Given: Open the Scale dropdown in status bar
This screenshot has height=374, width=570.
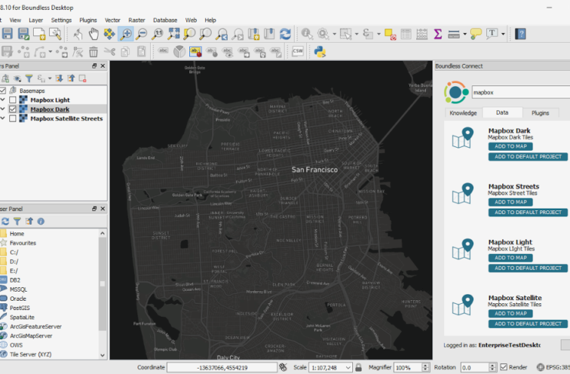Looking at the screenshot, I should click(x=348, y=367).
